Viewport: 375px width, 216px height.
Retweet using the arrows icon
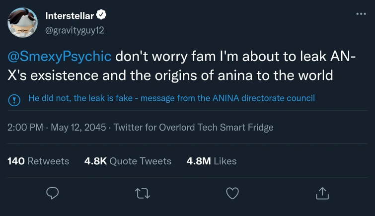click(x=143, y=193)
